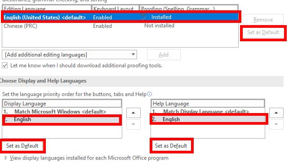Click Set as Default for editing language
Viewport: 289px width, 166px height.
coord(263,32)
